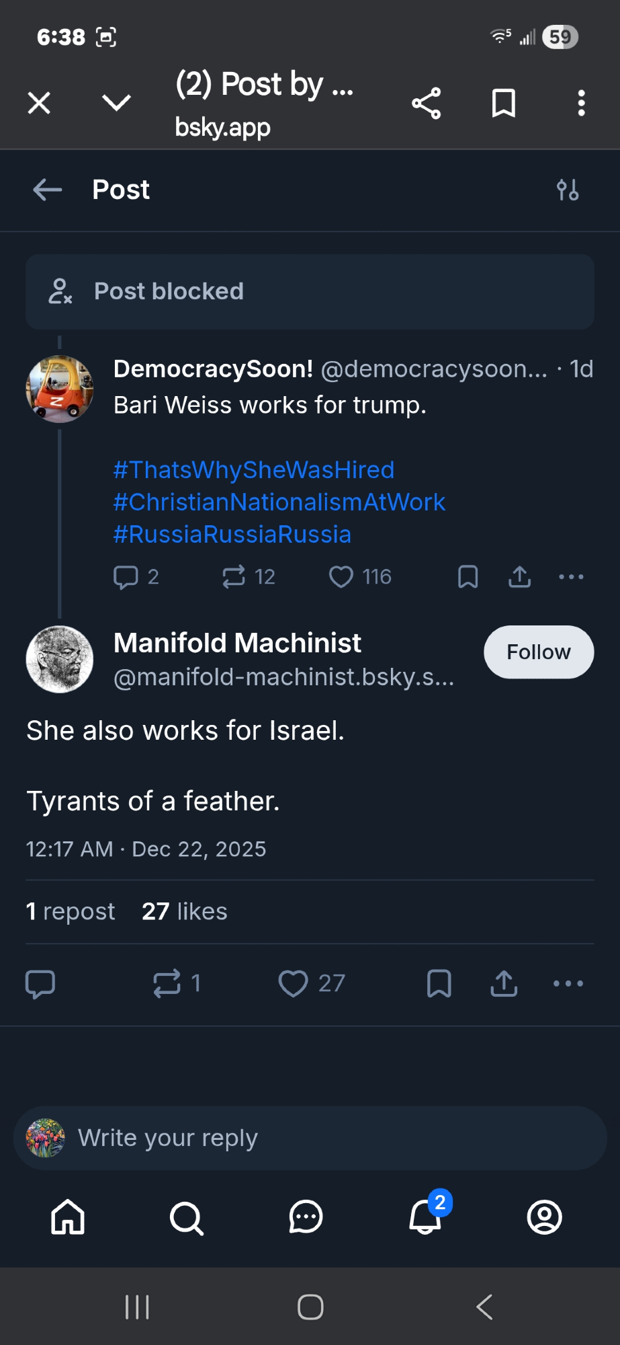Open Chat messages tab
This screenshot has height=1345, width=620.
click(306, 1217)
